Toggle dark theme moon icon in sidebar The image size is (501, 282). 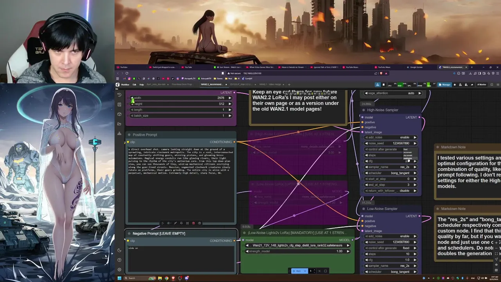pyautogui.click(x=119, y=250)
